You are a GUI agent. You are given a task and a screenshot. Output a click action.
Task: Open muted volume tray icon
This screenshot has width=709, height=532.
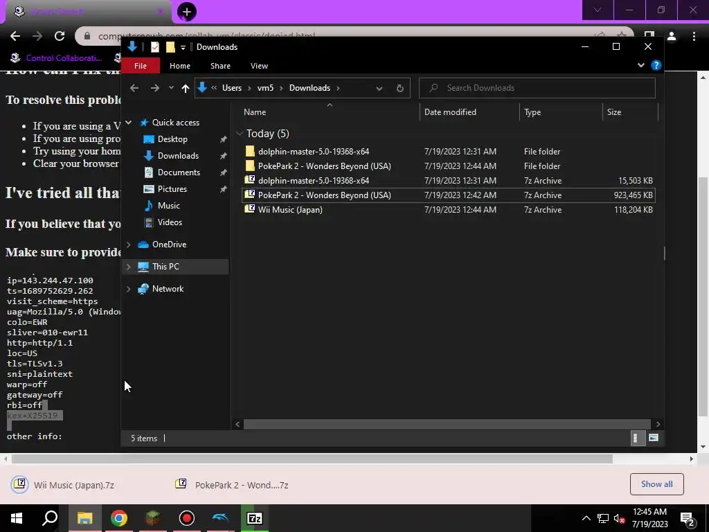620,518
